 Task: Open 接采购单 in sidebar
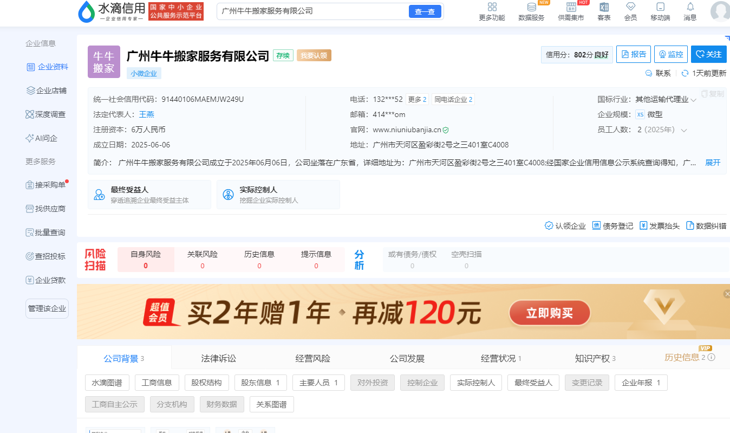(x=46, y=185)
